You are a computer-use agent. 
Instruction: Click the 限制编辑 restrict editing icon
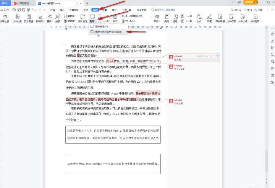point(220,17)
